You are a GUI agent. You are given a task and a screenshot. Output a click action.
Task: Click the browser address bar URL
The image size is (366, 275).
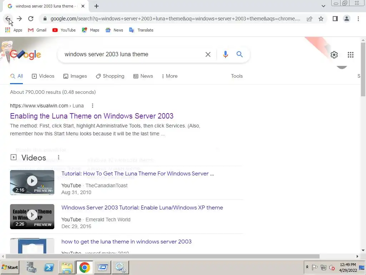click(175, 19)
